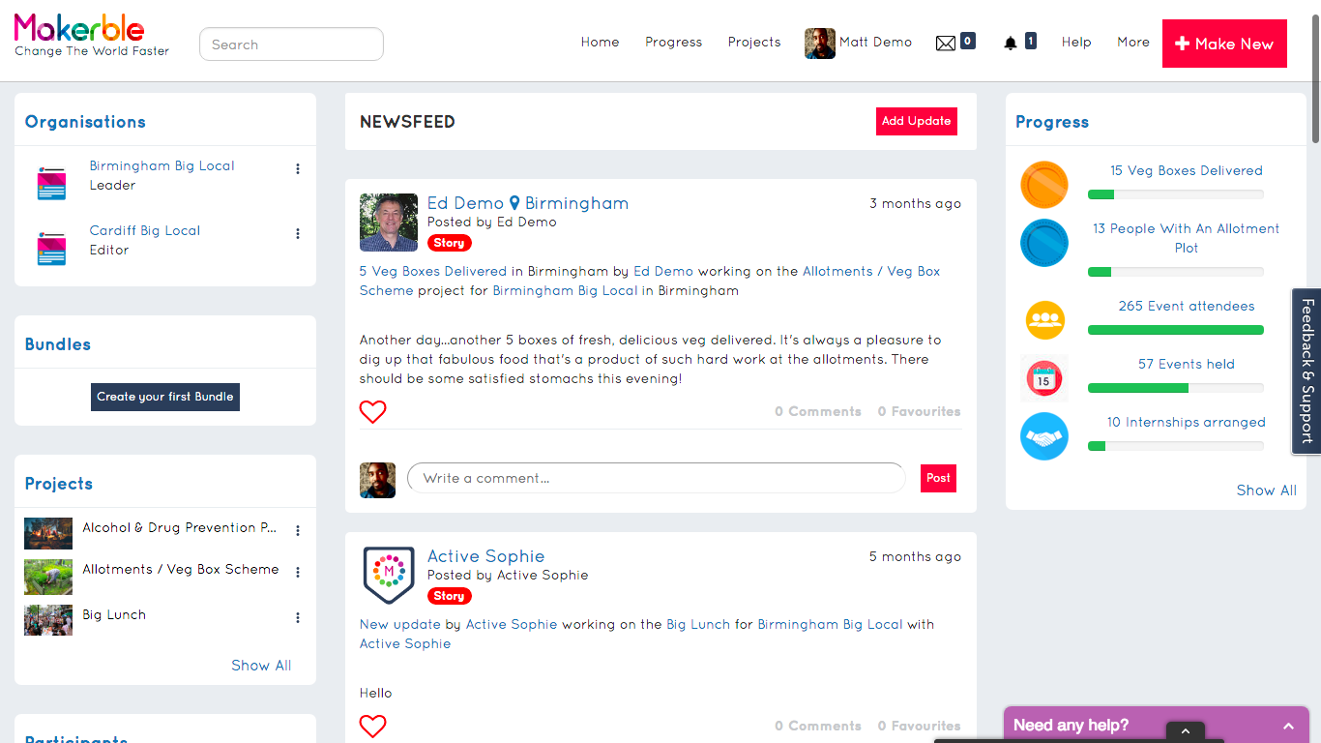Open options for Cardiff Big Local
The image size is (1321, 743).
click(298, 233)
